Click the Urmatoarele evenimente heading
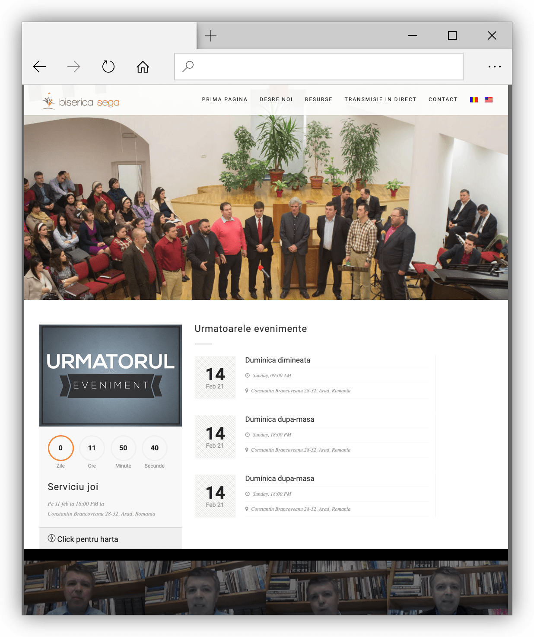 tap(251, 329)
